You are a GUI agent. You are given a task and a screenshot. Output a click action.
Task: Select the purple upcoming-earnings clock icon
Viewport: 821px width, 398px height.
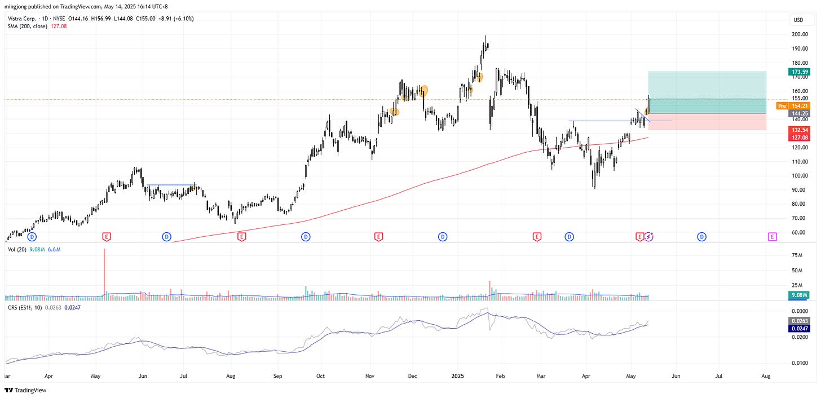click(x=649, y=237)
